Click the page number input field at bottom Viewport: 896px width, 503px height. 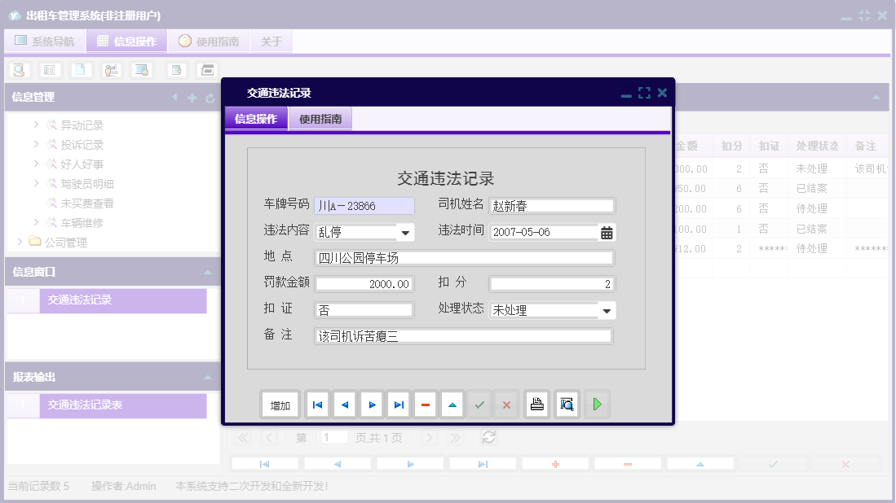[333, 437]
